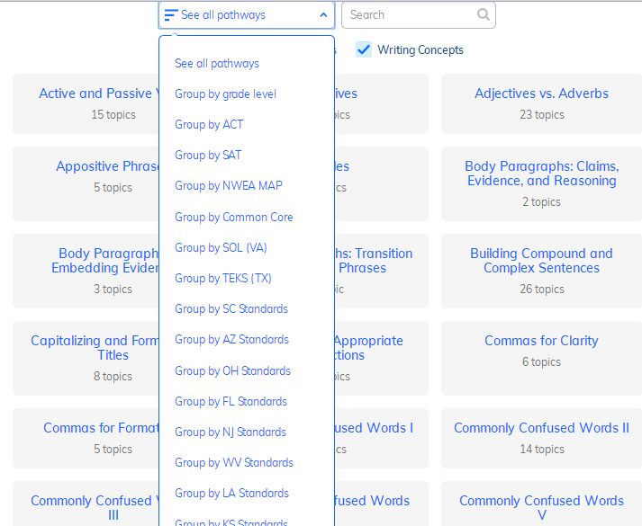Open Commonly Confused Words II pathway
The height and width of the screenshot is (526, 642).
coord(541,428)
